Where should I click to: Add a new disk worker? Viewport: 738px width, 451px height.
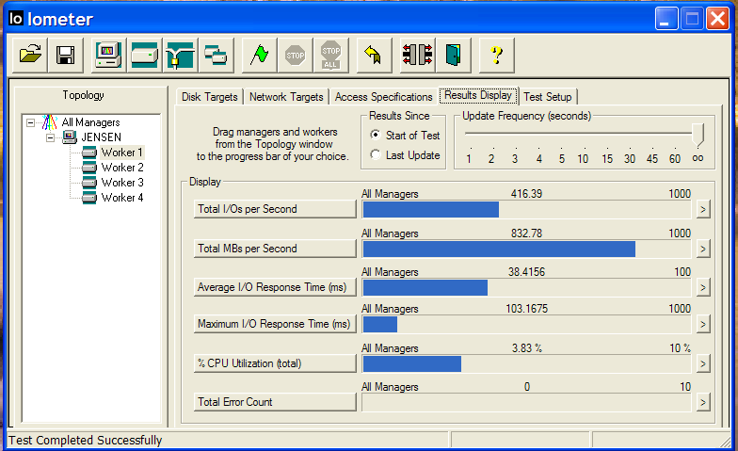(145, 55)
